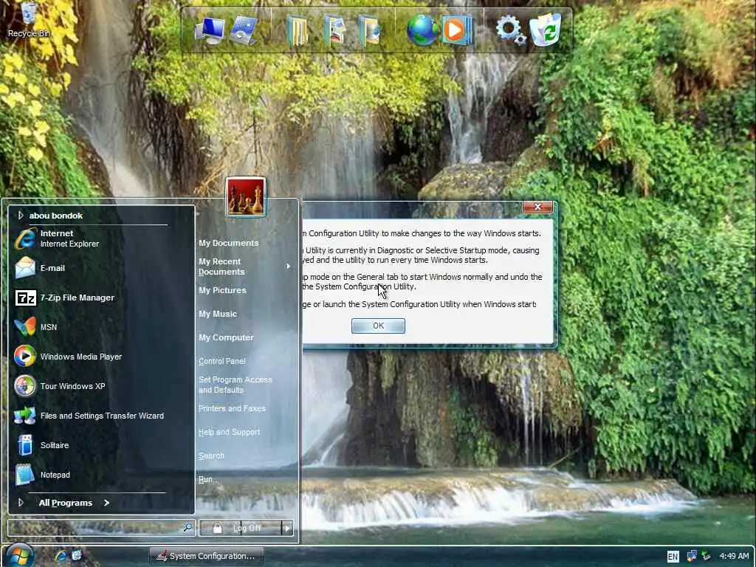Click the 4:49 AM clock
Image resolution: width=756 pixels, height=567 pixels.
(734, 556)
